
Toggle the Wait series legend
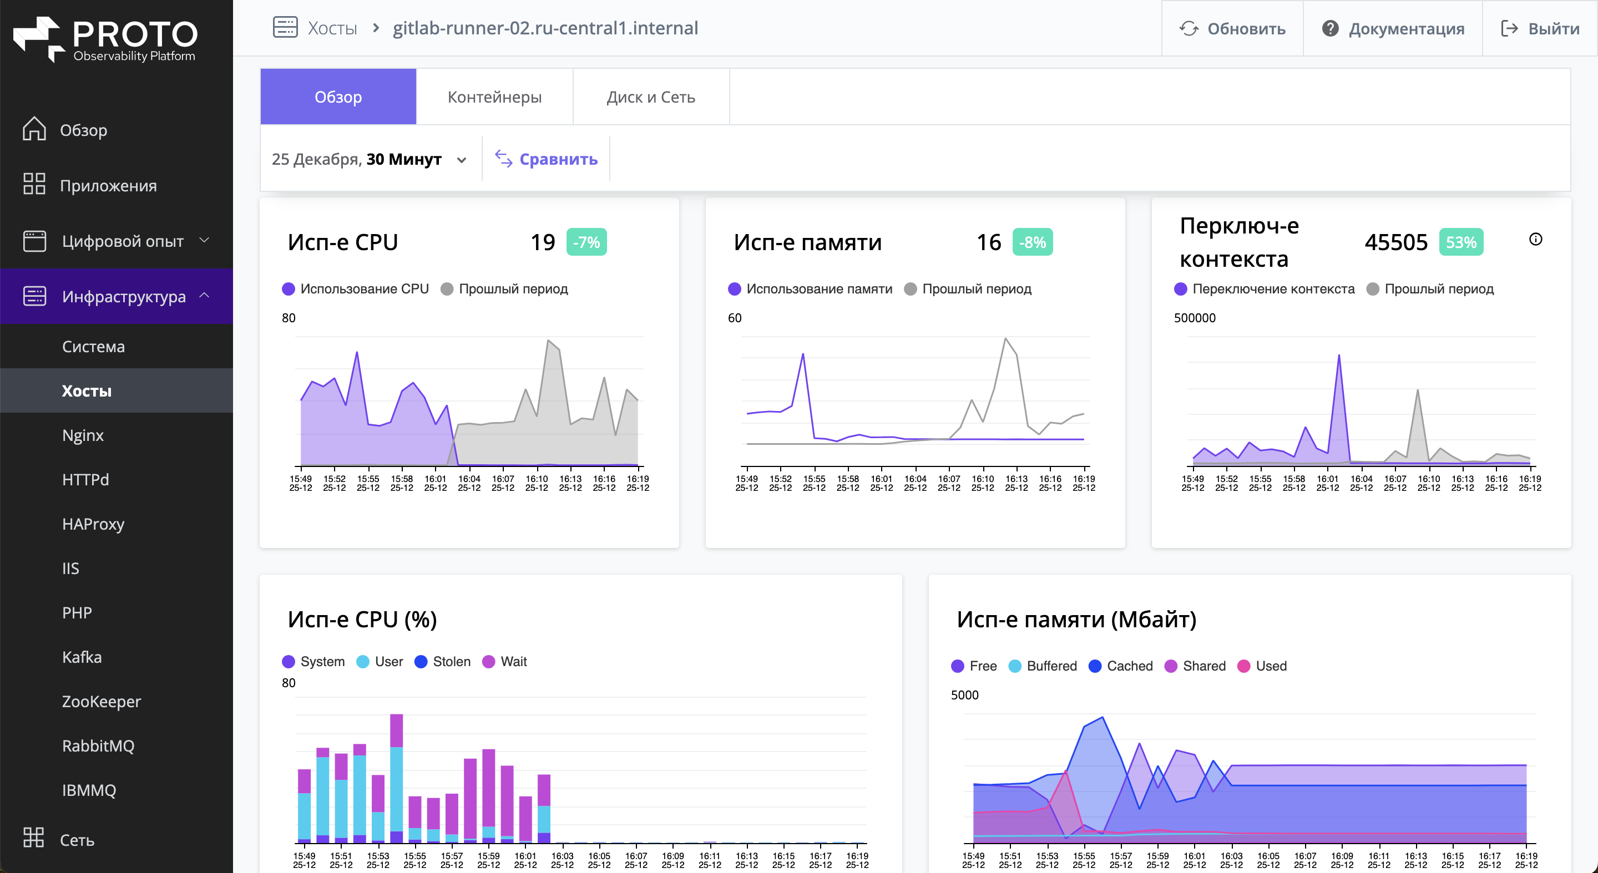504,662
